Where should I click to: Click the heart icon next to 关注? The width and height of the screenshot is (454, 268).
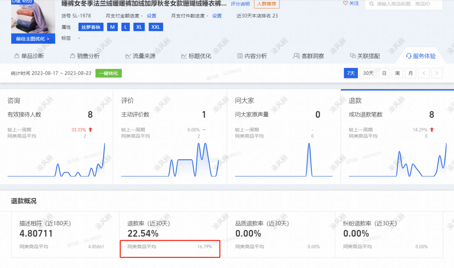click(345, 3)
